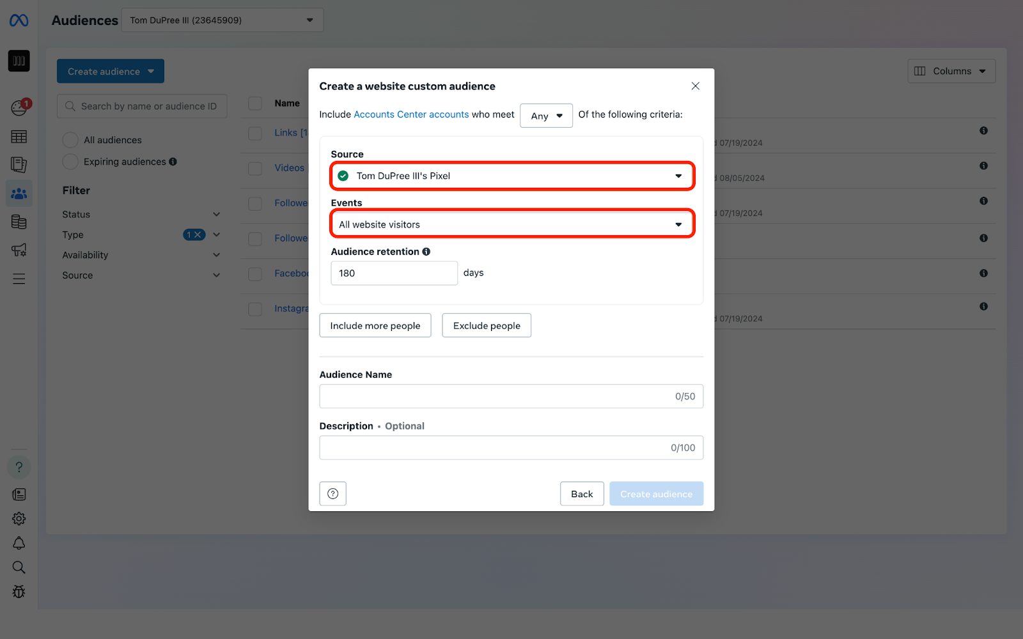Toggle the select-all checkbox in Name header
This screenshot has height=639, width=1023.
pos(255,104)
